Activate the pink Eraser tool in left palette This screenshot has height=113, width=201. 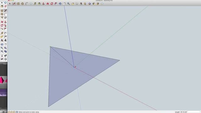click(5, 6)
